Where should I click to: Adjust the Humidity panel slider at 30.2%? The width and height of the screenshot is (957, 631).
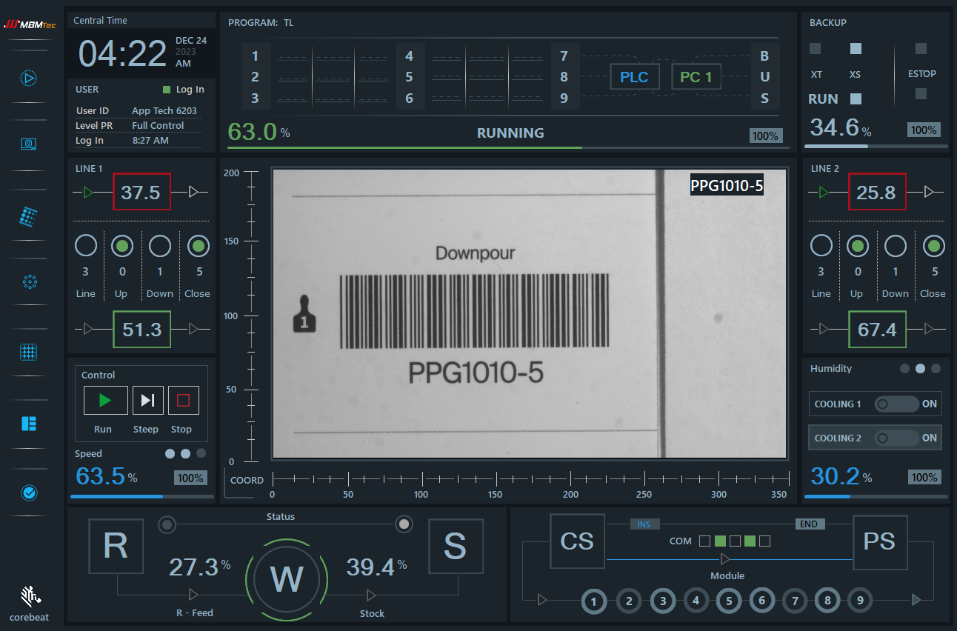click(x=876, y=496)
